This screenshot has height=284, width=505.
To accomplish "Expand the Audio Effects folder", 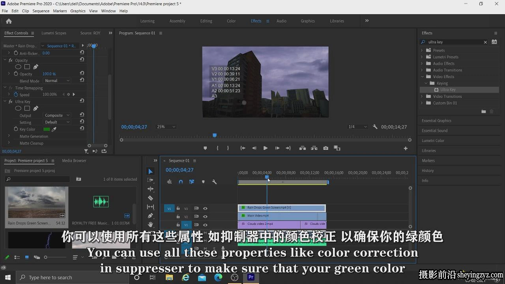I will click(422, 64).
